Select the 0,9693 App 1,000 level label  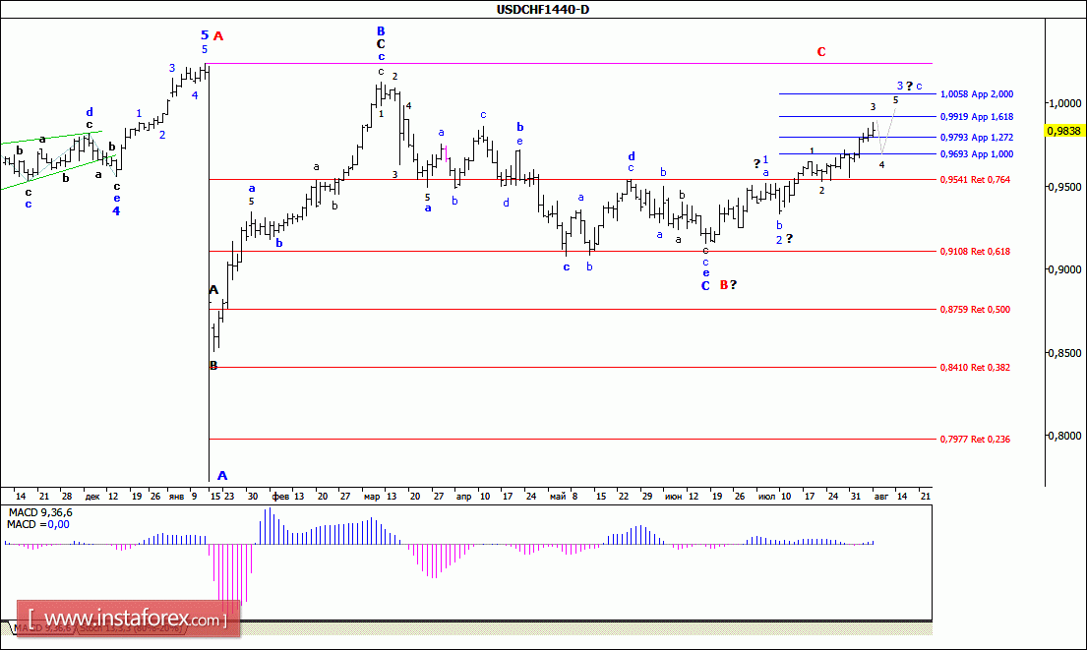click(976, 154)
